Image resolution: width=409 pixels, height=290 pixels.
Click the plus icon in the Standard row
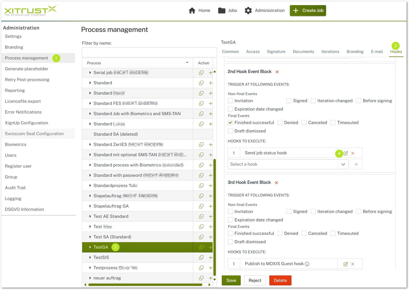point(210,83)
